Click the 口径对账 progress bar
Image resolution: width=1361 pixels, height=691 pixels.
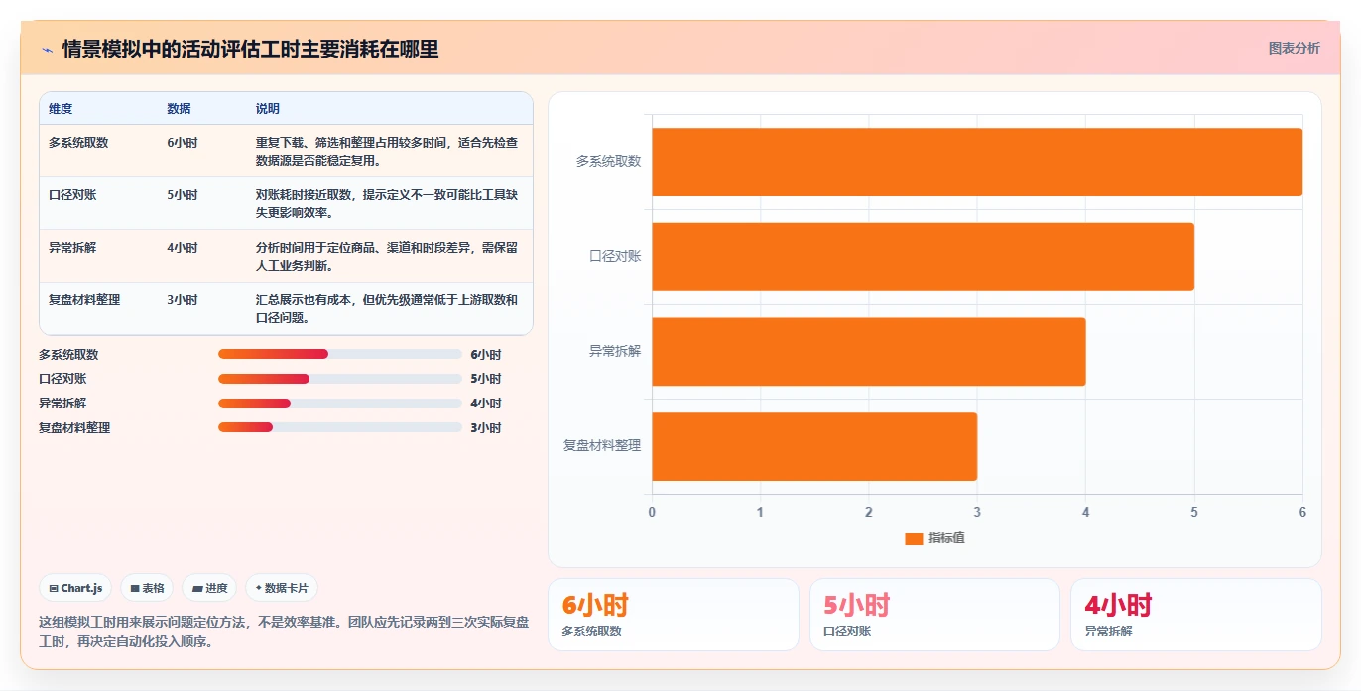(x=340, y=379)
